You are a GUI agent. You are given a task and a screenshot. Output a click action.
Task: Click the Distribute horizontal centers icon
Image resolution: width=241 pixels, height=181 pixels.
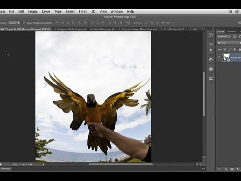(x=115, y=23)
